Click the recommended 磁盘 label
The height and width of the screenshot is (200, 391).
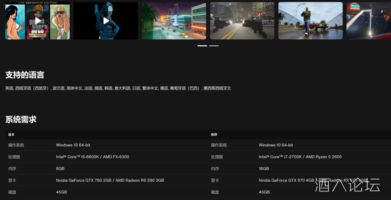click(215, 192)
